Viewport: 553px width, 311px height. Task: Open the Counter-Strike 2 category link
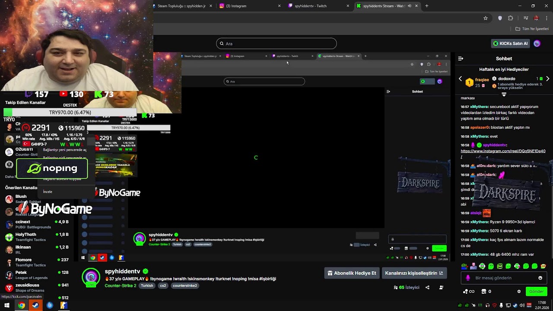tap(120, 286)
